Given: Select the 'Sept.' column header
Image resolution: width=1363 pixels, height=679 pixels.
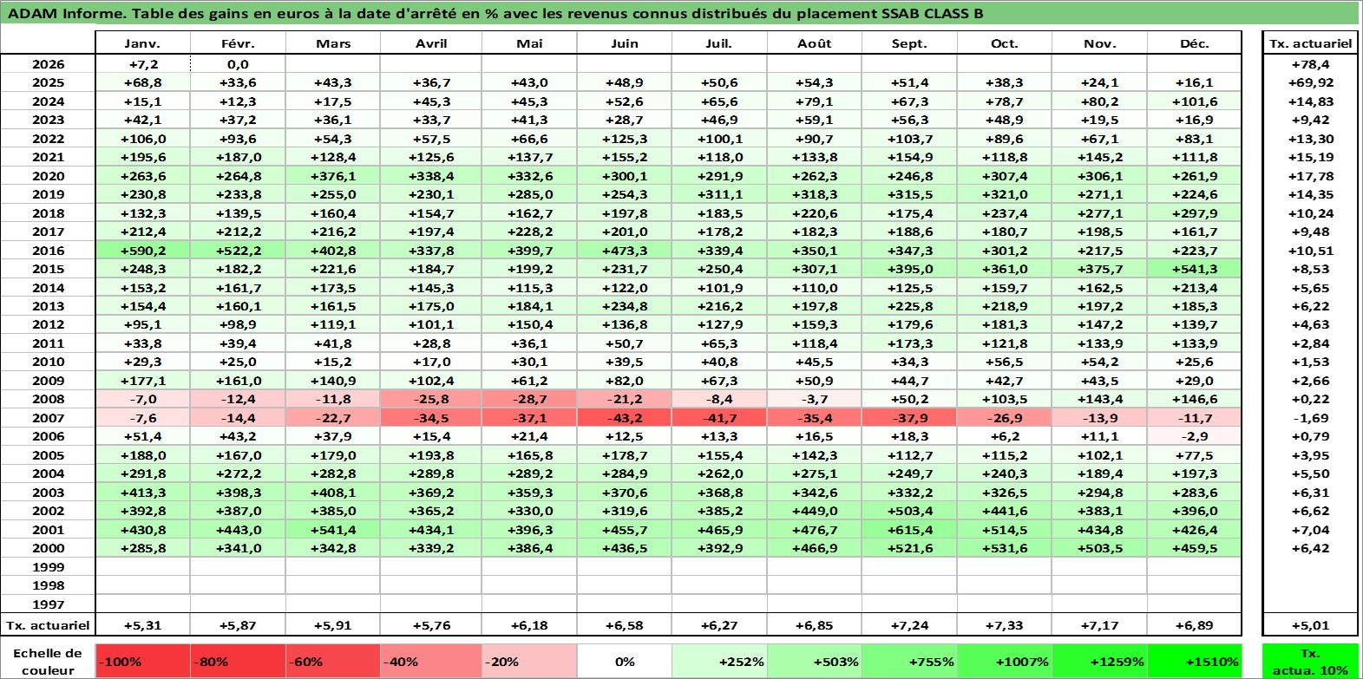Looking at the screenshot, I should click(x=909, y=43).
